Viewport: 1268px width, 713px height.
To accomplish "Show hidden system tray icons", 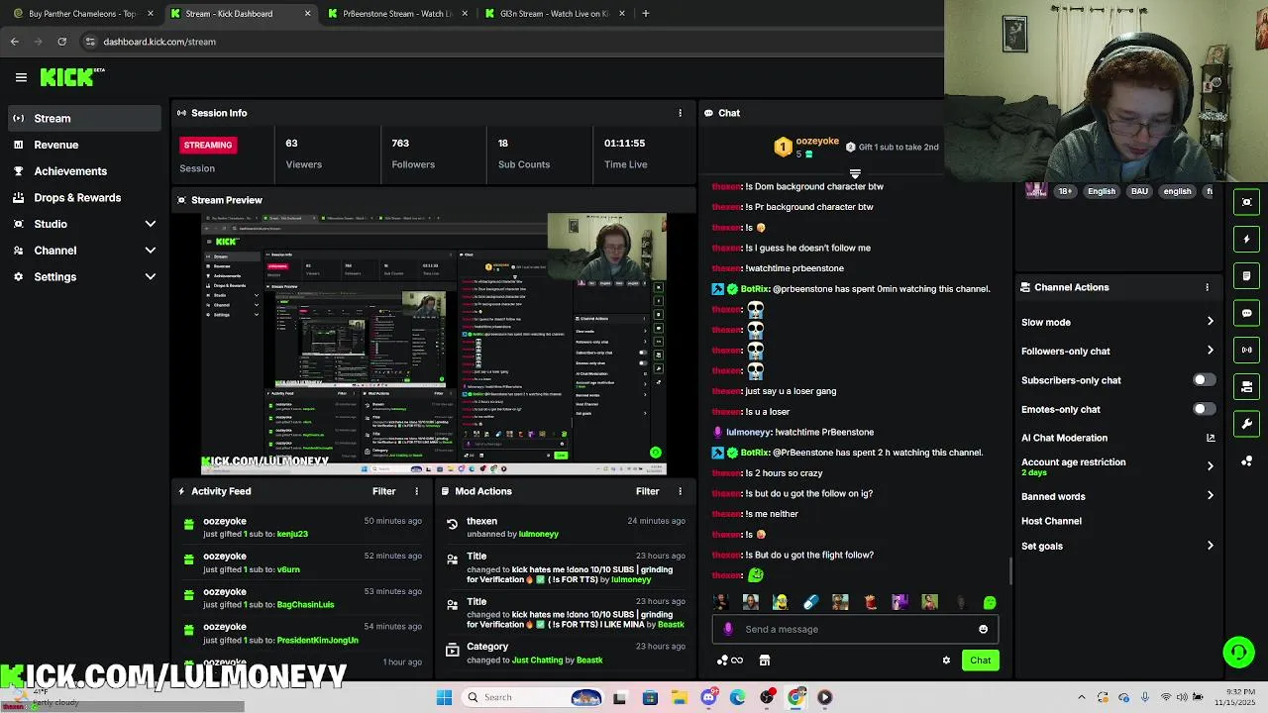I will click(x=1081, y=697).
